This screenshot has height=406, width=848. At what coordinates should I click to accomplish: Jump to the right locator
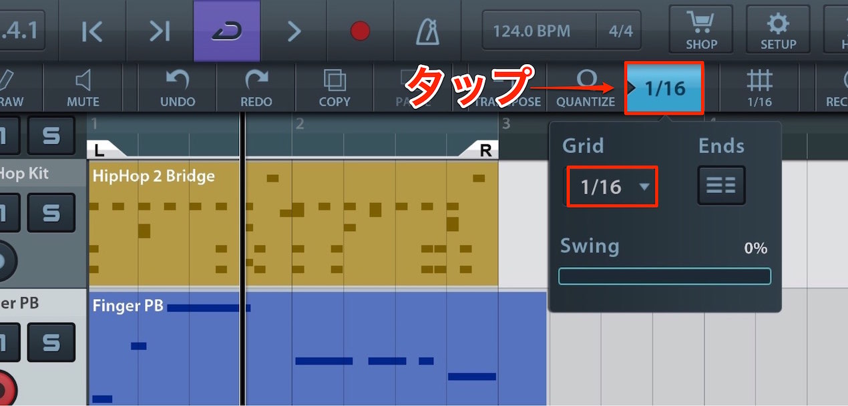pyautogui.click(x=160, y=31)
